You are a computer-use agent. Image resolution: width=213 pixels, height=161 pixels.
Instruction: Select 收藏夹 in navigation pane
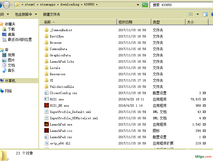(10, 24)
